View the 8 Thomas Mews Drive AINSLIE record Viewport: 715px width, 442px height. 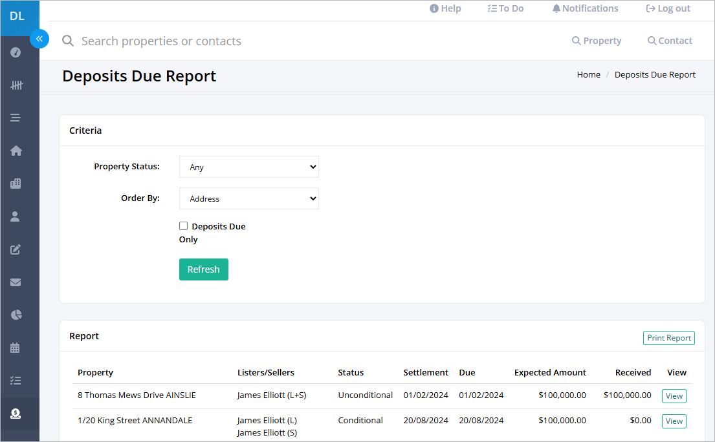(x=674, y=396)
